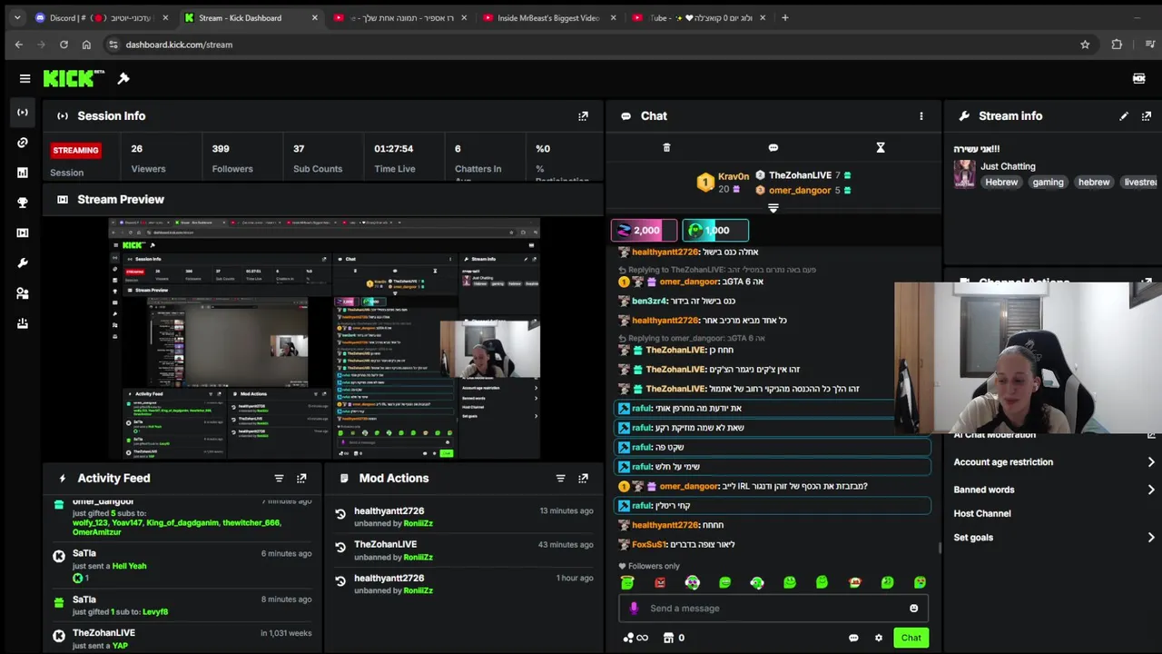The height and width of the screenshot is (654, 1162).
Task: Open filter options in Mod Actions
Action: (x=560, y=478)
